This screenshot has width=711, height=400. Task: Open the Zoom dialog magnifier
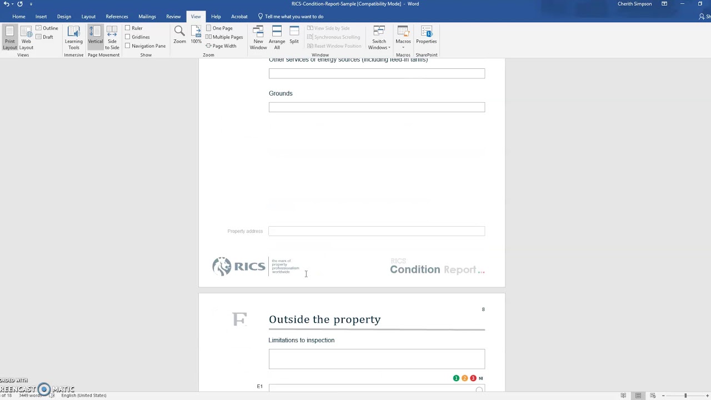coord(179,35)
